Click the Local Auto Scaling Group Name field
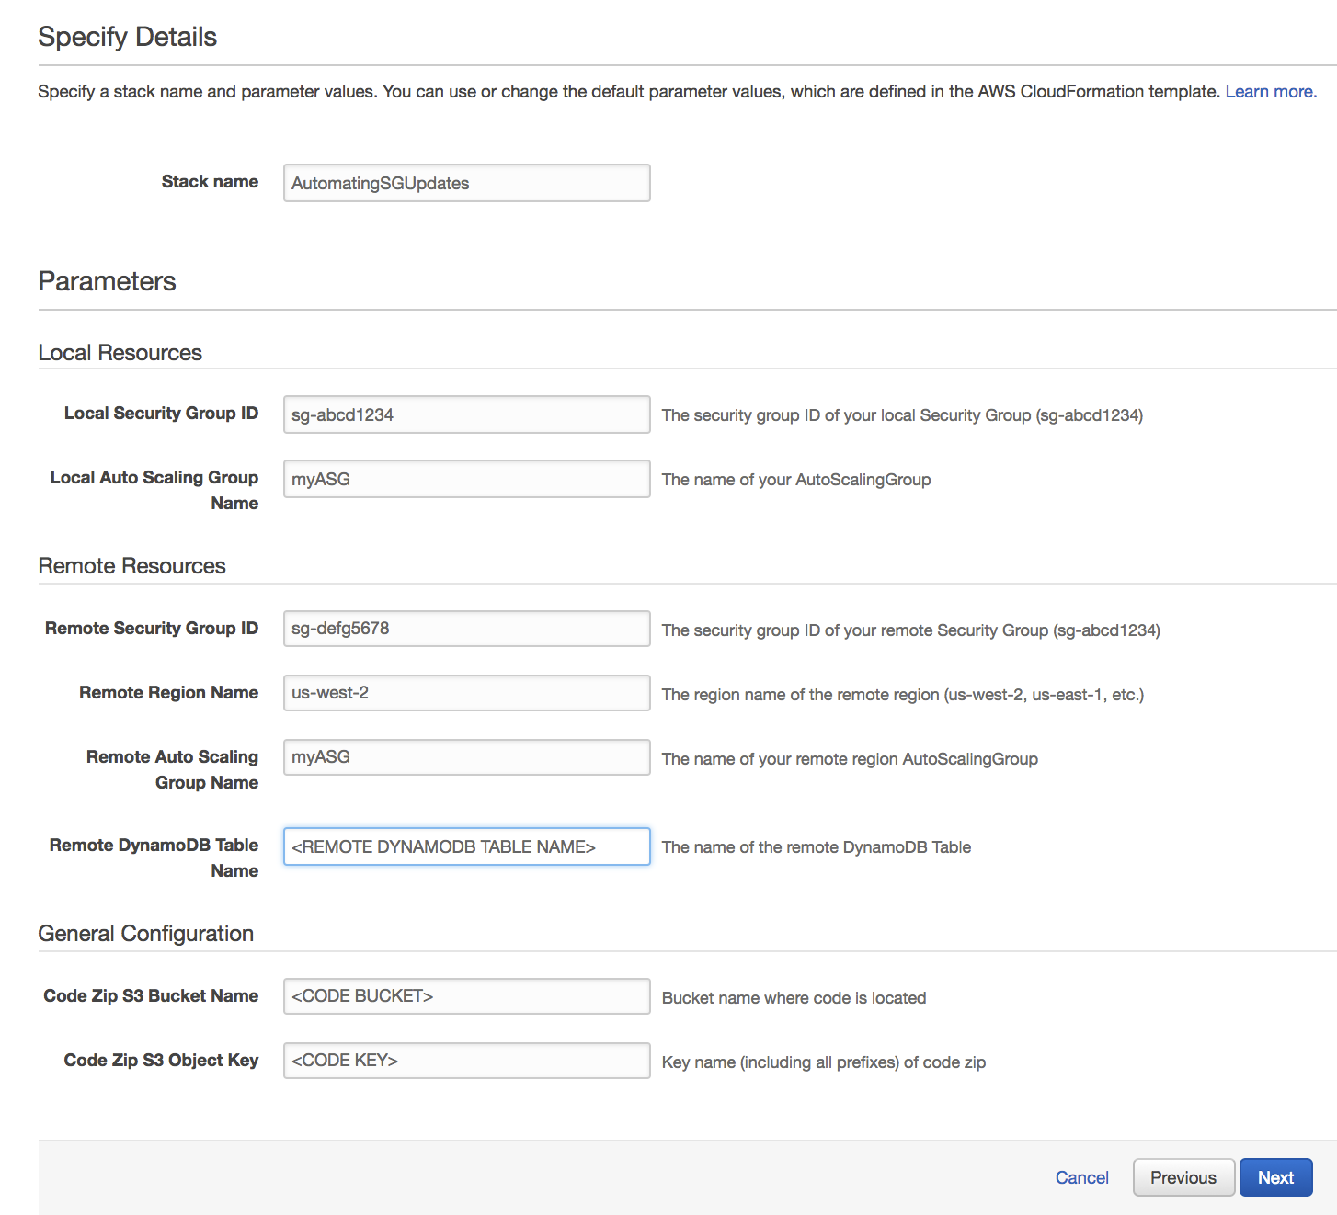 pyautogui.click(x=466, y=479)
